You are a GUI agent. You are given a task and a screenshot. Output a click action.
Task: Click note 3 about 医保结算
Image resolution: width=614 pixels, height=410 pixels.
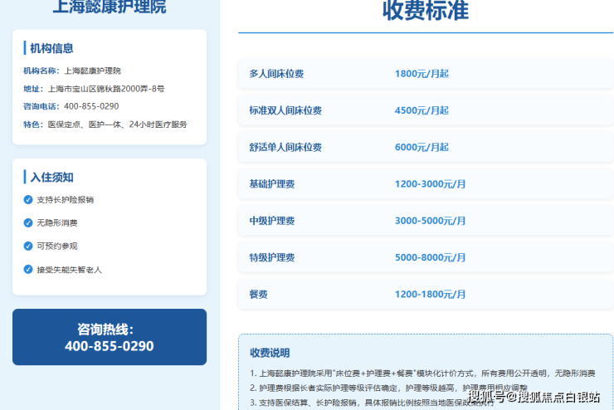click(x=372, y=403)
